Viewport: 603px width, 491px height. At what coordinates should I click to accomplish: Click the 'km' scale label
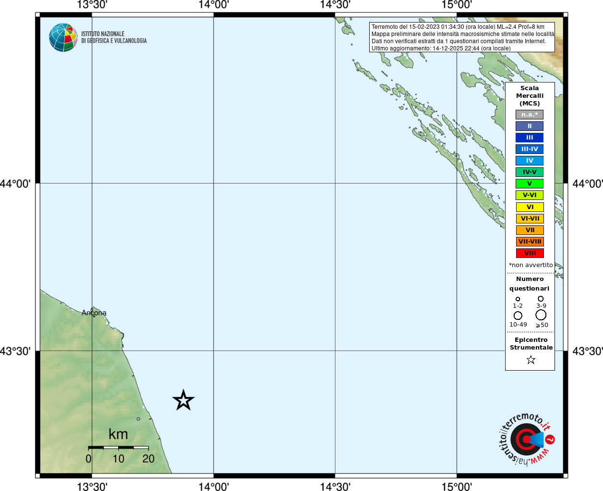pos(118,434)
